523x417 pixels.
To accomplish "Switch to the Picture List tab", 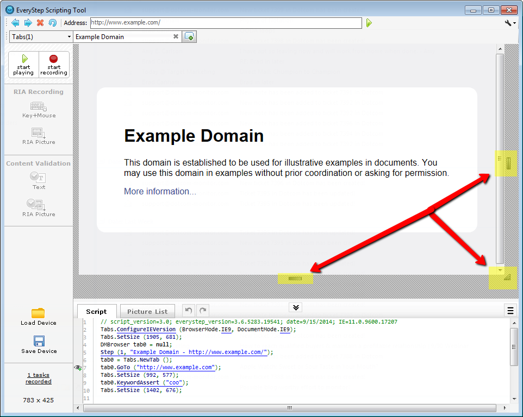I will click(147, 312).
